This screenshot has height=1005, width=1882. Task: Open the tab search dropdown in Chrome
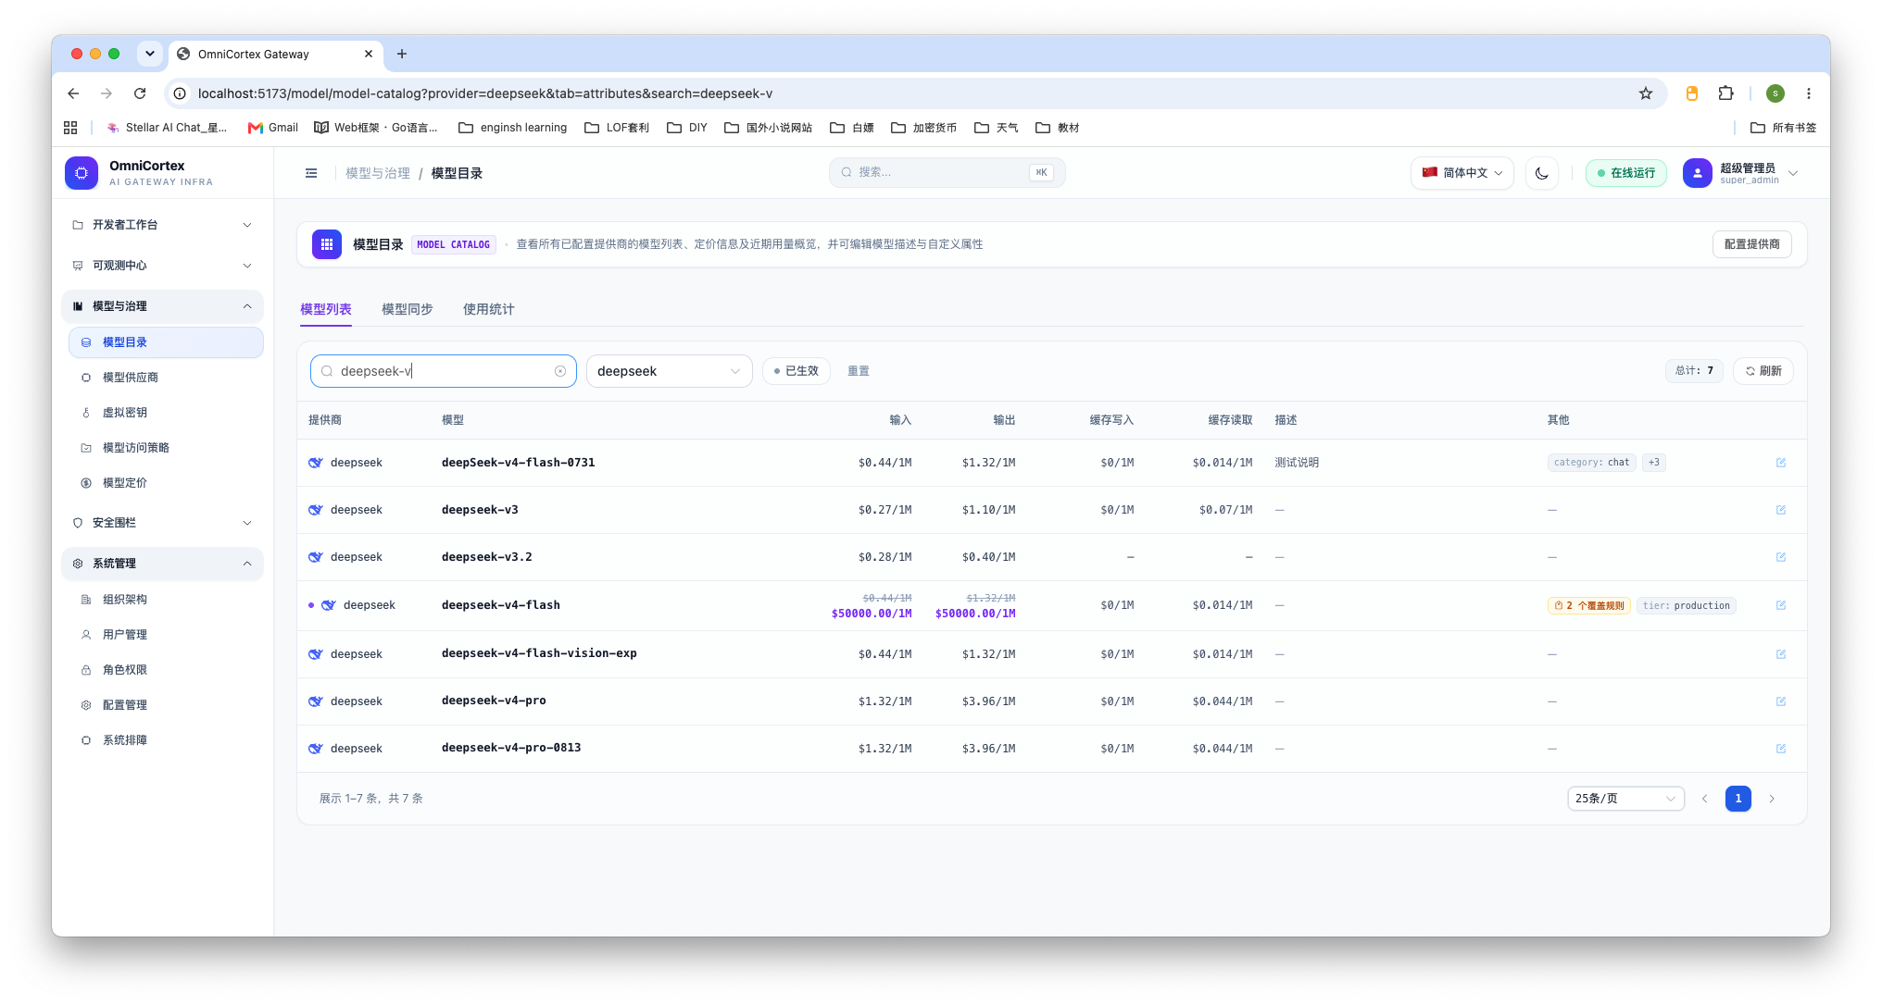150,54
